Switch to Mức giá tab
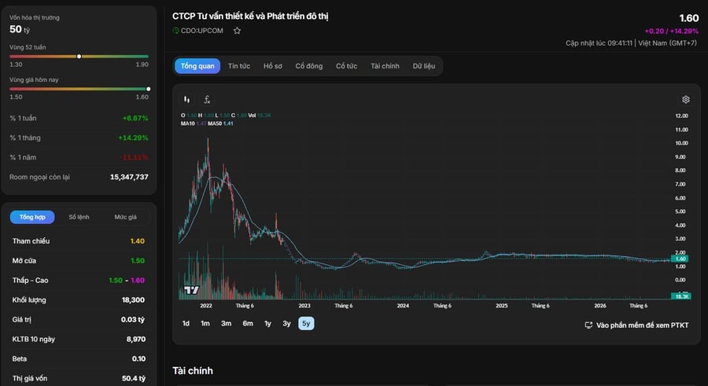The width and height of the screenshot is (708, 386). 126,217
